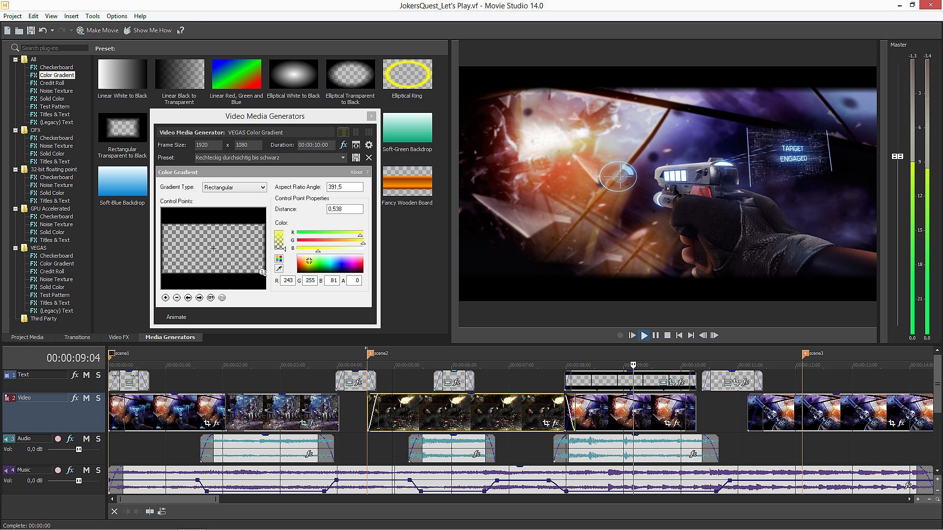This screenshot has height=530, width=943.
Task: Mute the Text track
Action: [86, 375]
